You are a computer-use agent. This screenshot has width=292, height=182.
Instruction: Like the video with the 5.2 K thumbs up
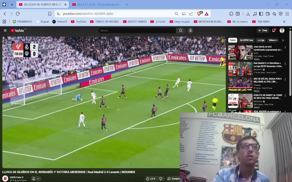(151, 179)
